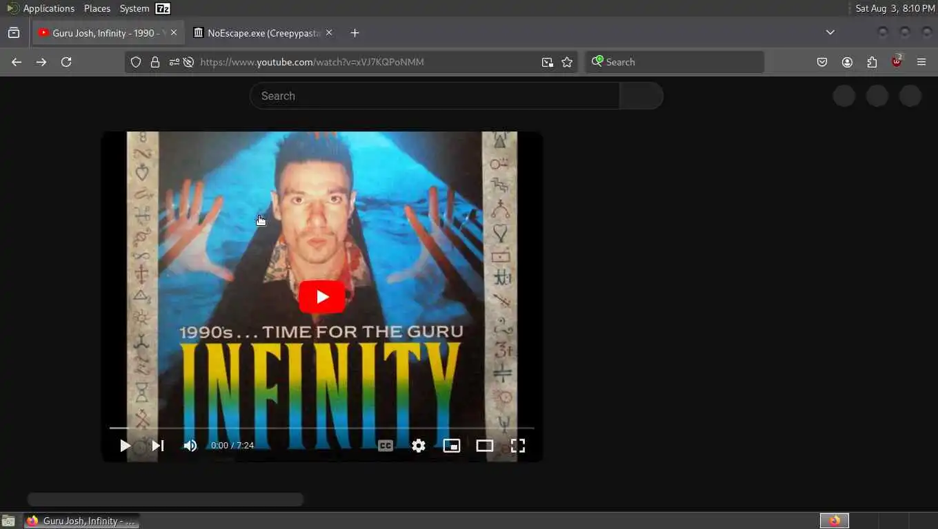The image size is (938, 529).
Task: Open a new tab with plus button
Action: (x=355, y=33)
